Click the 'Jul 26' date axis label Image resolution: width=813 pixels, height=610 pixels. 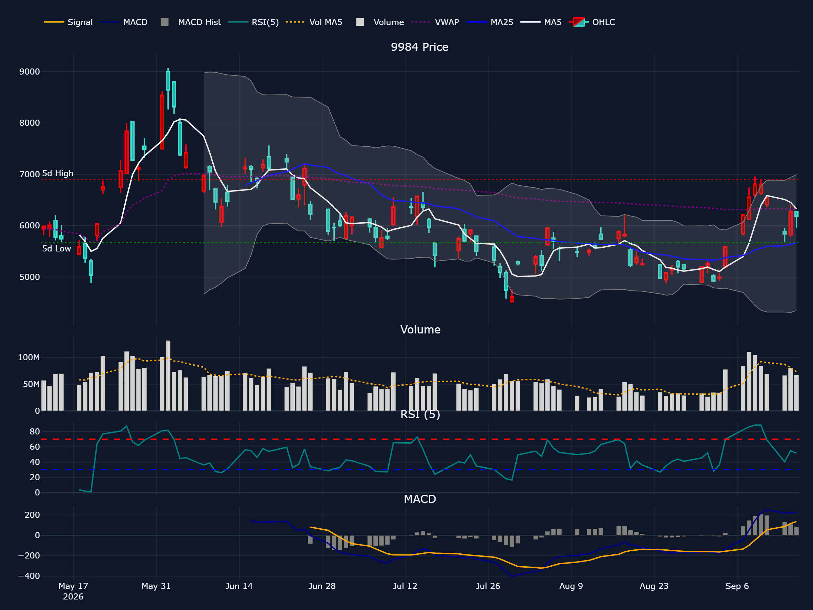point(488,586)
